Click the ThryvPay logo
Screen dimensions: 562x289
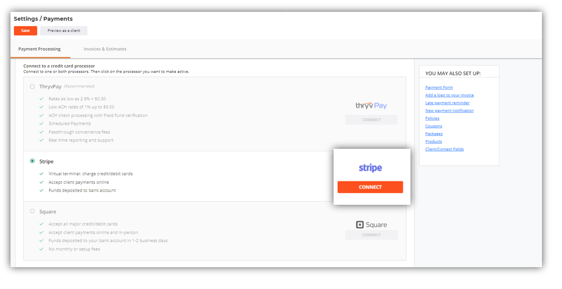pyautogui.click(x=371, y=106)
